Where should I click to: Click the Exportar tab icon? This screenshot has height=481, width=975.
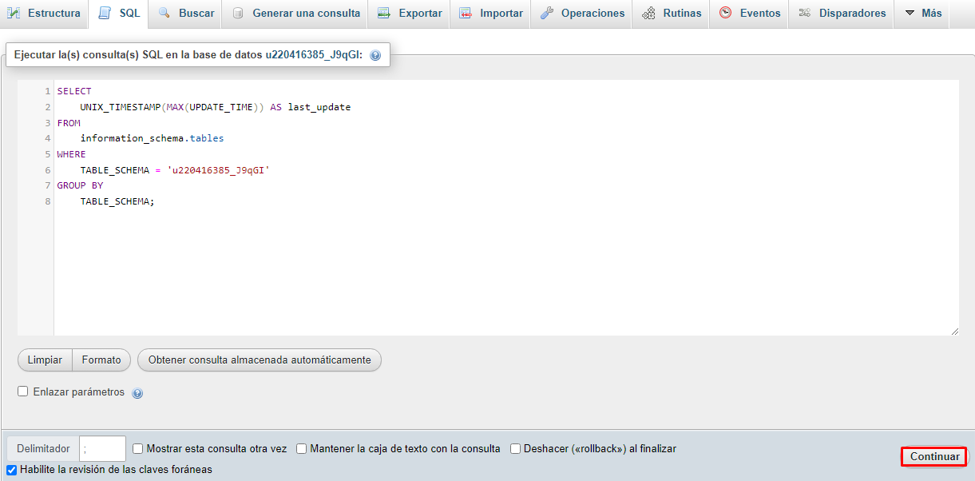click(x=384, y=14)
